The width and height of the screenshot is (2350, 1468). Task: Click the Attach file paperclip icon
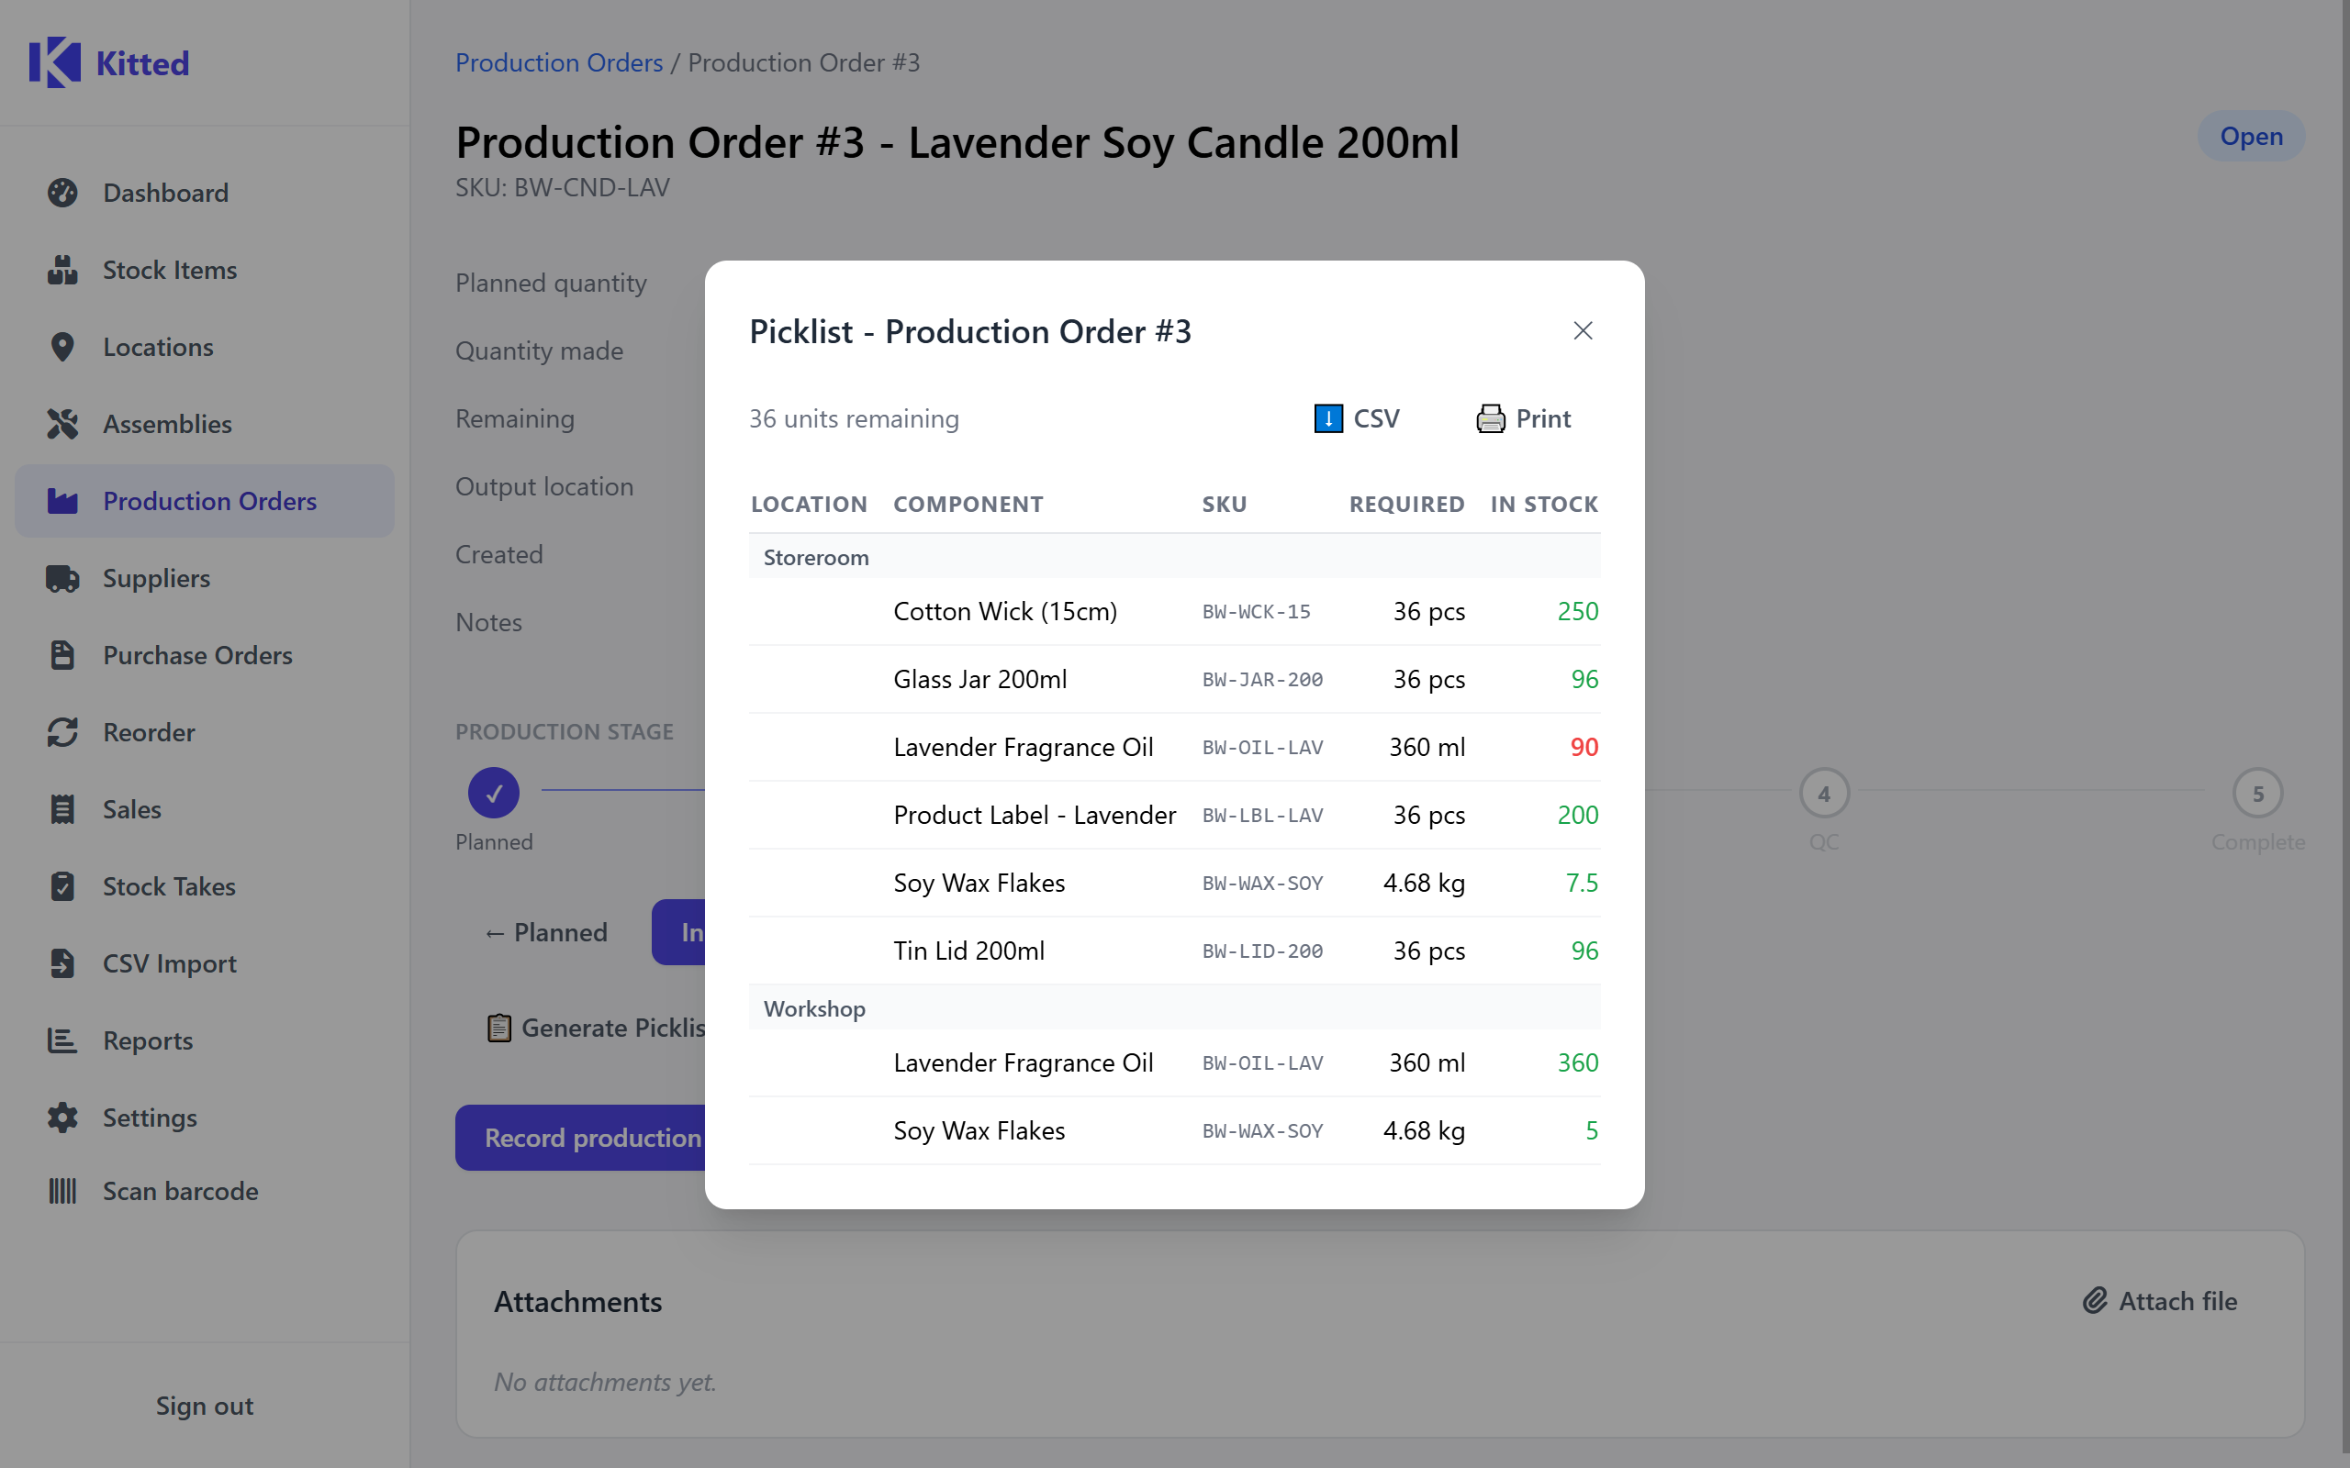tap(2095, 1300)
